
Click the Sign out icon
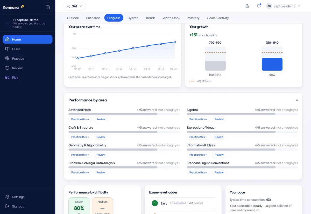point(7,206)
